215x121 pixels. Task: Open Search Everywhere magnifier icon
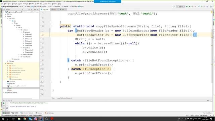point(213,6)
